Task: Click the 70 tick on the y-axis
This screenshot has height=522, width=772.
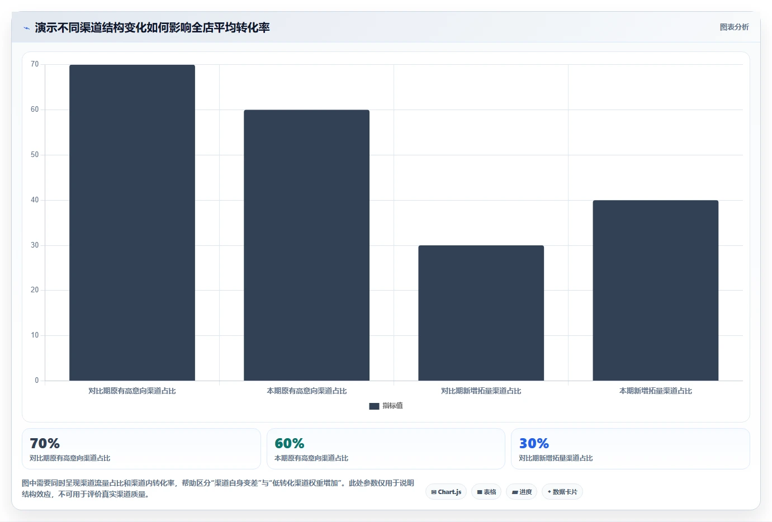Action: (x=35, y=64)
